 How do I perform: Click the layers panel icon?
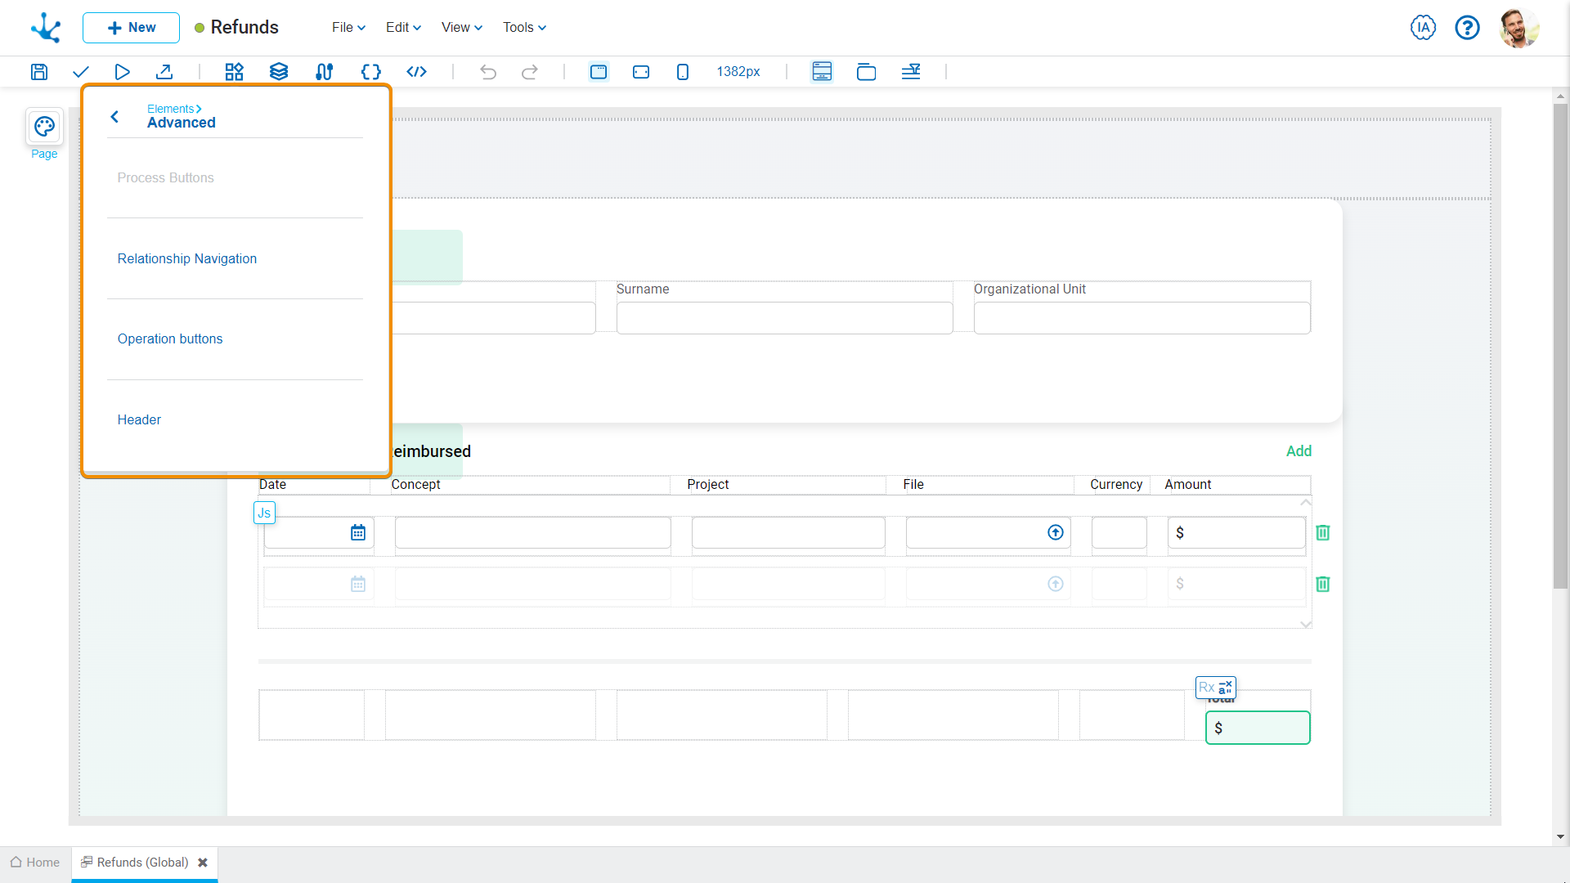tap(278, 71)
